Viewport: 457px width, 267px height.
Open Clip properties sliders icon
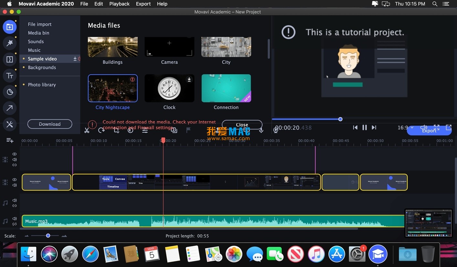[x=145, y=130]
